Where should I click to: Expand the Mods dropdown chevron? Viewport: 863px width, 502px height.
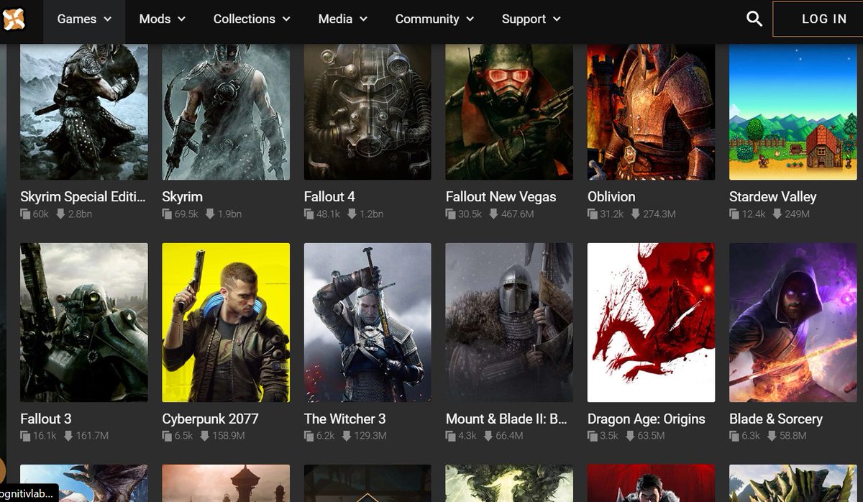[181, 19]
